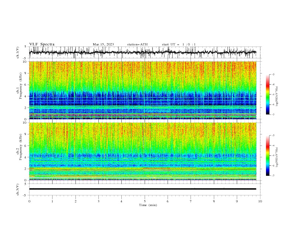
Task: Click the '-7' label on upper color bar
Action: tap(273, 114)
